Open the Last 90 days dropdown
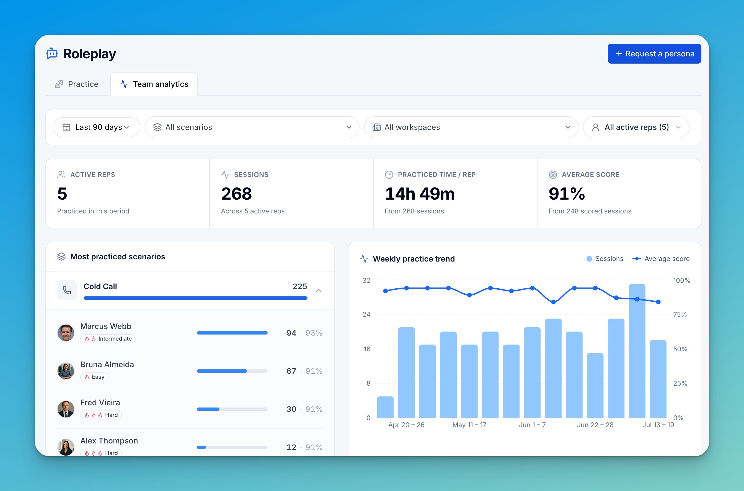744x491 pixels. (x=97, y=127)
